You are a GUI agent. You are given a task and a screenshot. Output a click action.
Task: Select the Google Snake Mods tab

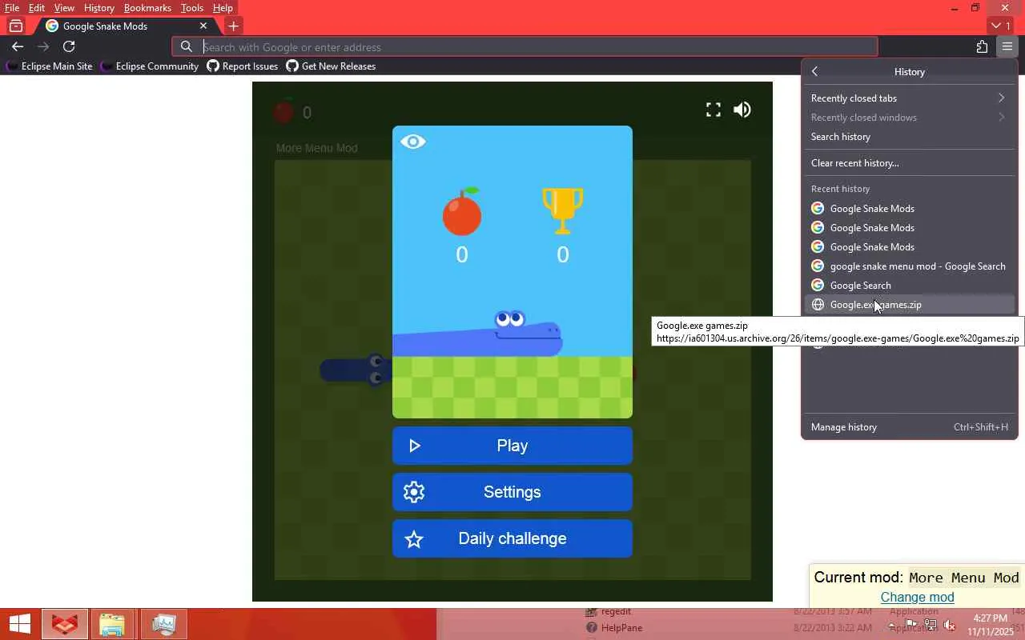click(x=127, y=26)
